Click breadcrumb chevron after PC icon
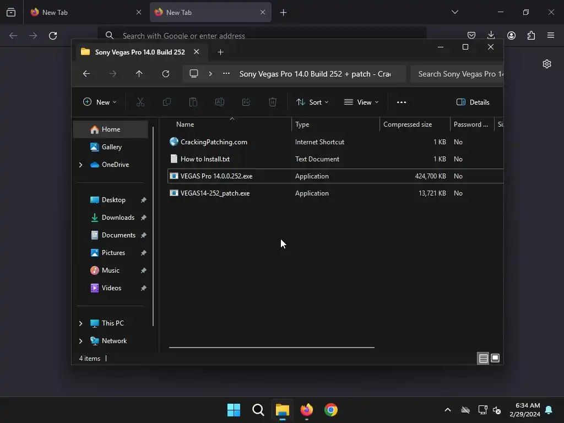This screenshot has width=564, height=423. 210,74
